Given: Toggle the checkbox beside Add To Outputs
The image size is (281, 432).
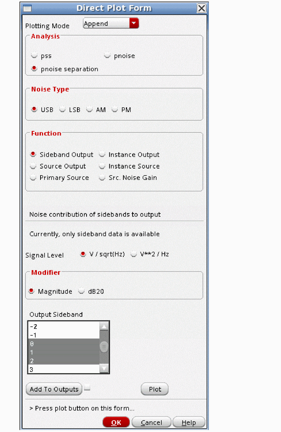Looking at the screenshot, I should 87,387.
